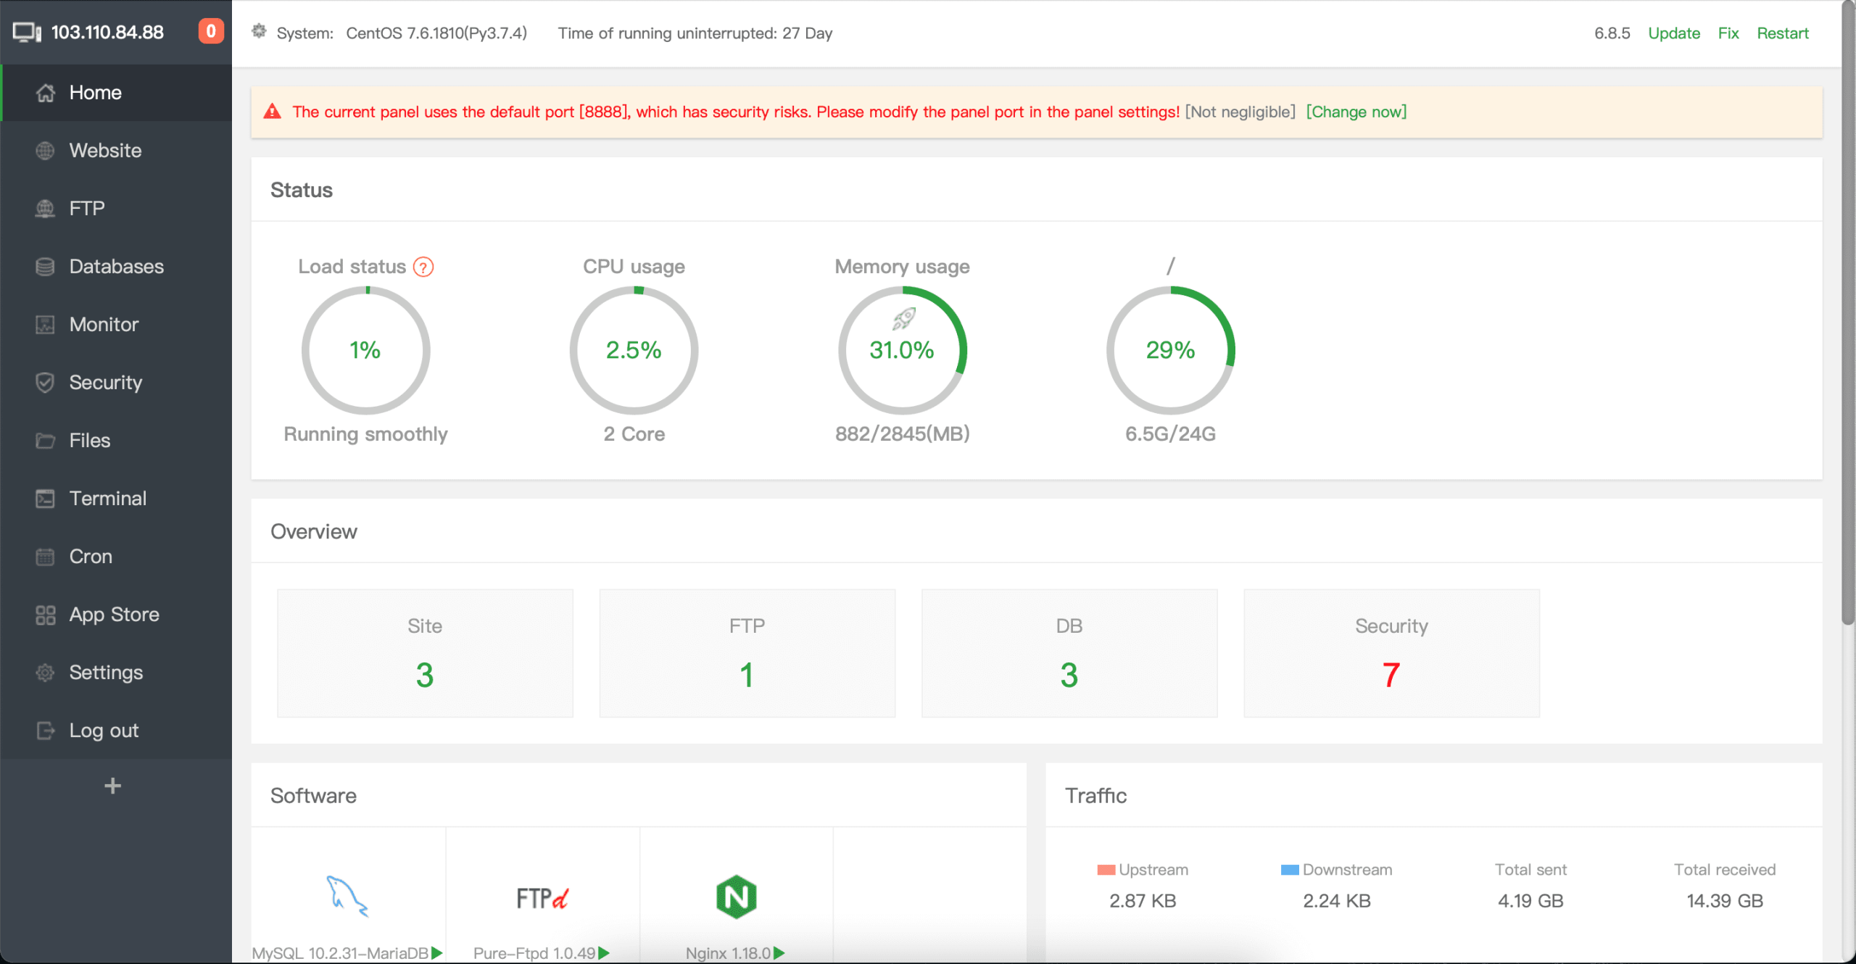
Task: Open the Security overview card showing 7
Action: click(1391, 653)
